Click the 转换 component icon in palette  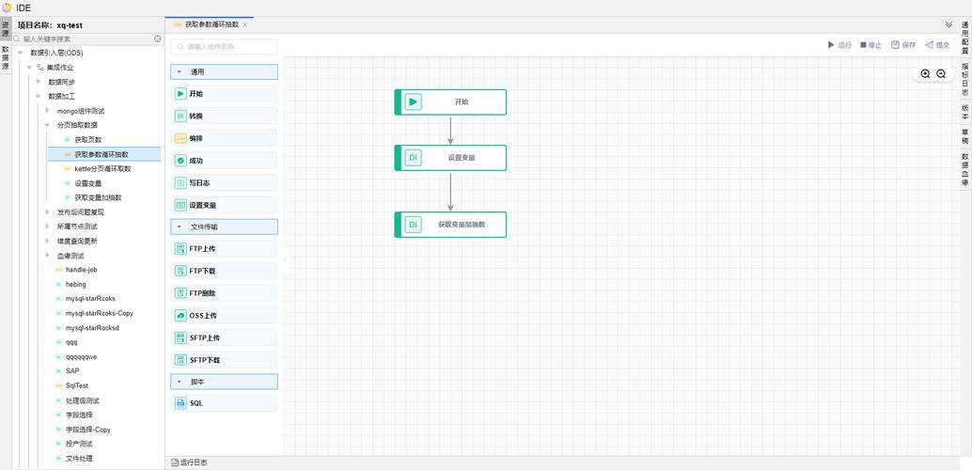[180, 116]
